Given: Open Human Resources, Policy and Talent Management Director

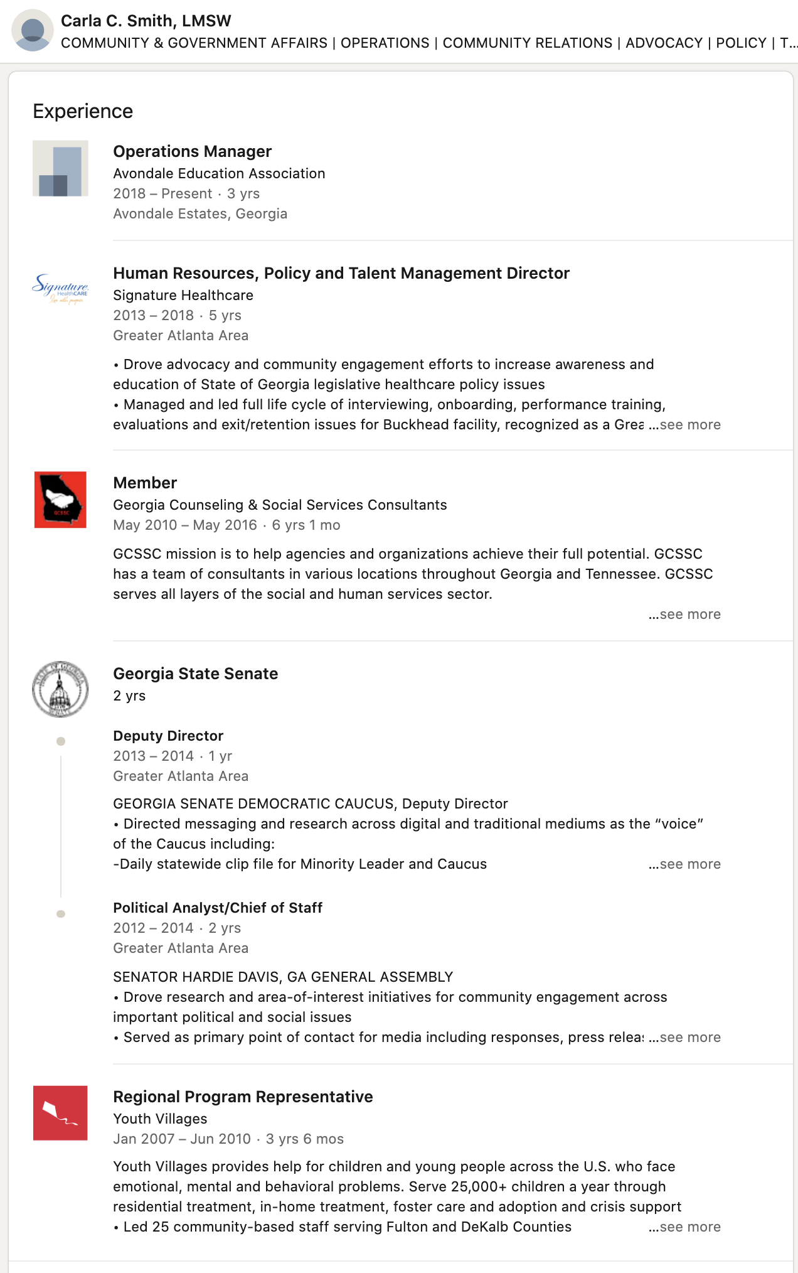Looking at the screenshot, I should (341, 273).
